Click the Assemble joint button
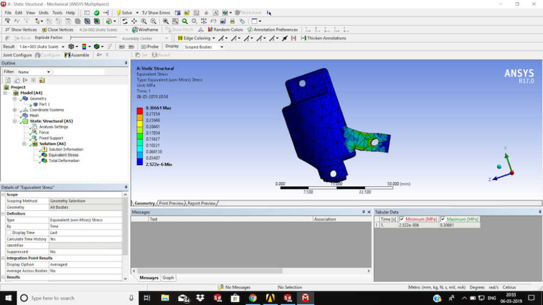 click(x=77, y=55)
